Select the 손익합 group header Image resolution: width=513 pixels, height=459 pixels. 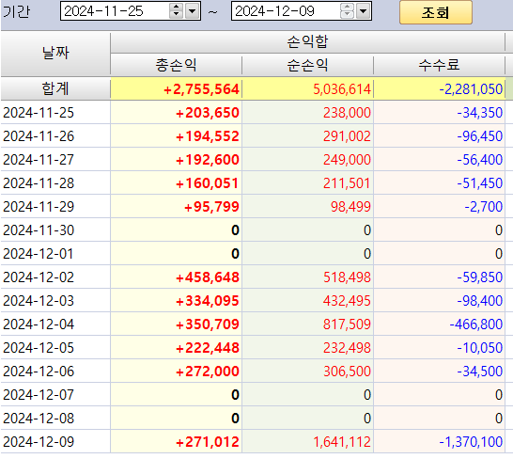[307, 41]
